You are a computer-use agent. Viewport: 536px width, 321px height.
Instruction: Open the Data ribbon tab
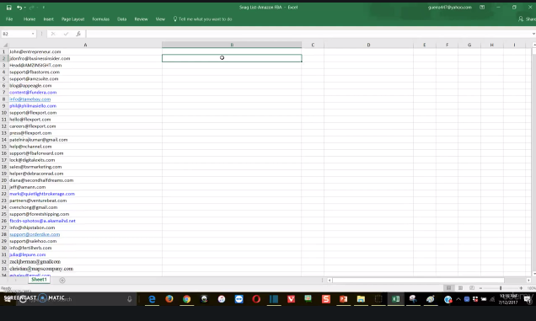[x=121, y=19]
